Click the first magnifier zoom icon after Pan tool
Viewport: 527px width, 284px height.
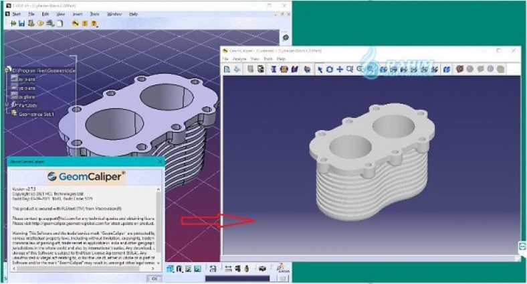(350, 69)
